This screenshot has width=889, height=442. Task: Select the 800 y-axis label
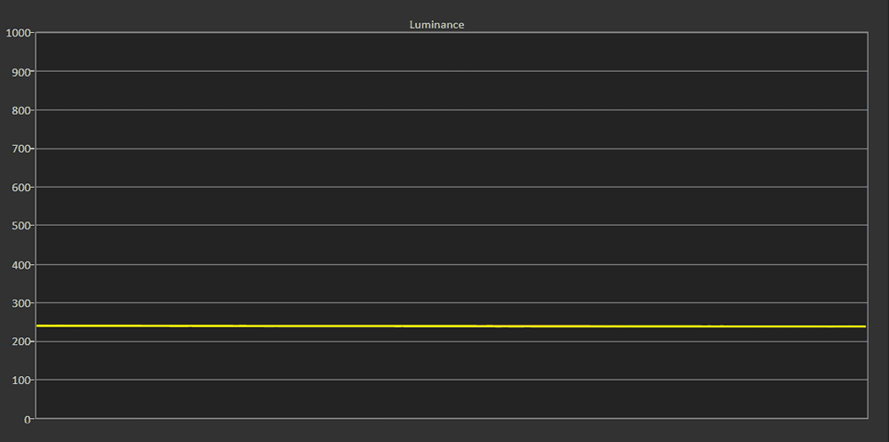click(x=21, y=110)
